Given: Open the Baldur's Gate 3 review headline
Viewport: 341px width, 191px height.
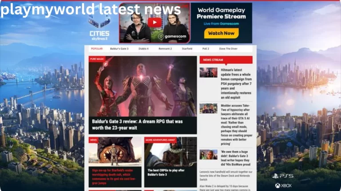Looking at the screenshot, I should [x=137, y=125].
